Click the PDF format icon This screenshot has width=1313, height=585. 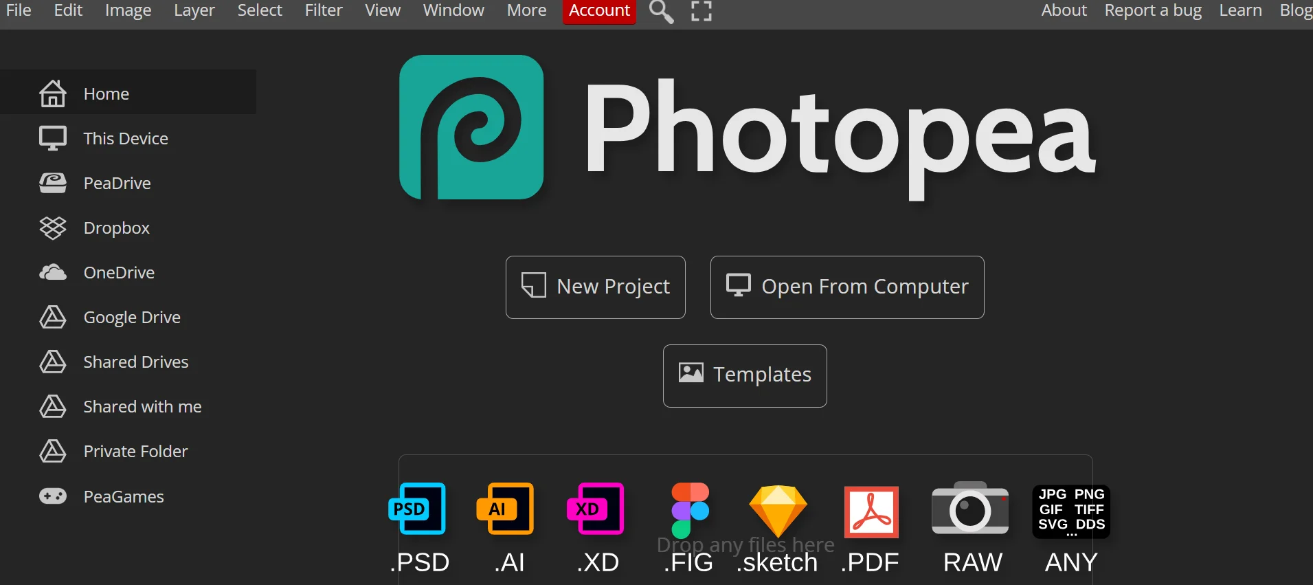871,511
